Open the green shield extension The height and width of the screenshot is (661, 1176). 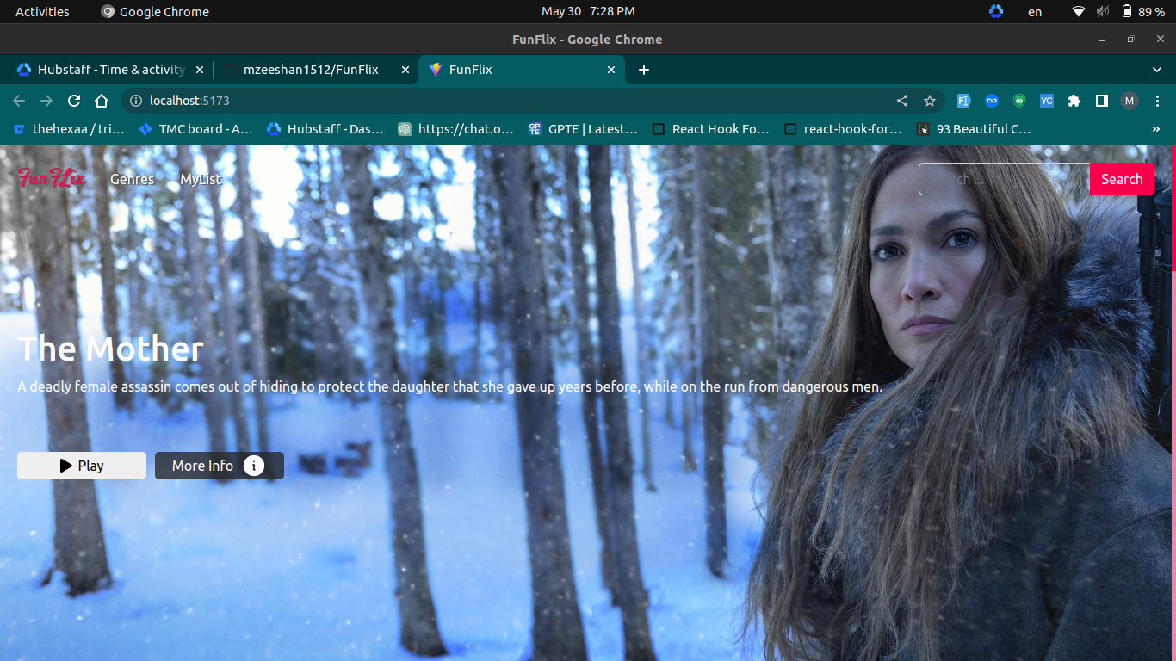(1019, 101)
